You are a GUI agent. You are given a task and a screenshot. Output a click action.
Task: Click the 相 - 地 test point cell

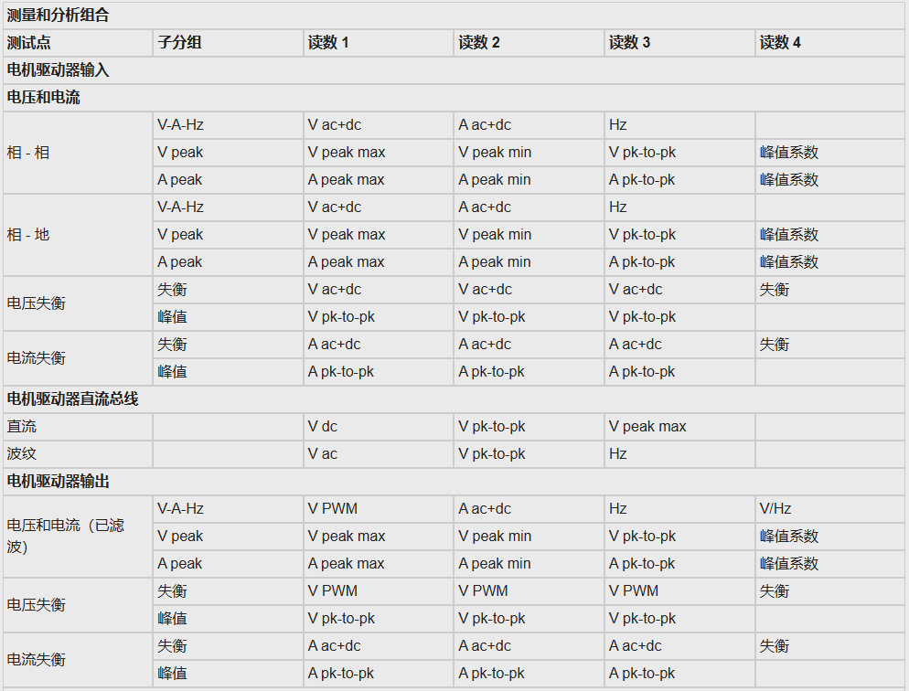(x=78, y=235)
